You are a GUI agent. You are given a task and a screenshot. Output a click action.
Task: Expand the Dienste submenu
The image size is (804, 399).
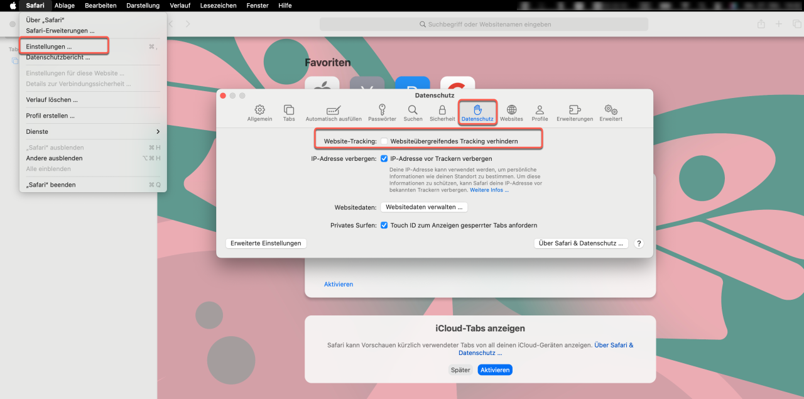(93, 132)
